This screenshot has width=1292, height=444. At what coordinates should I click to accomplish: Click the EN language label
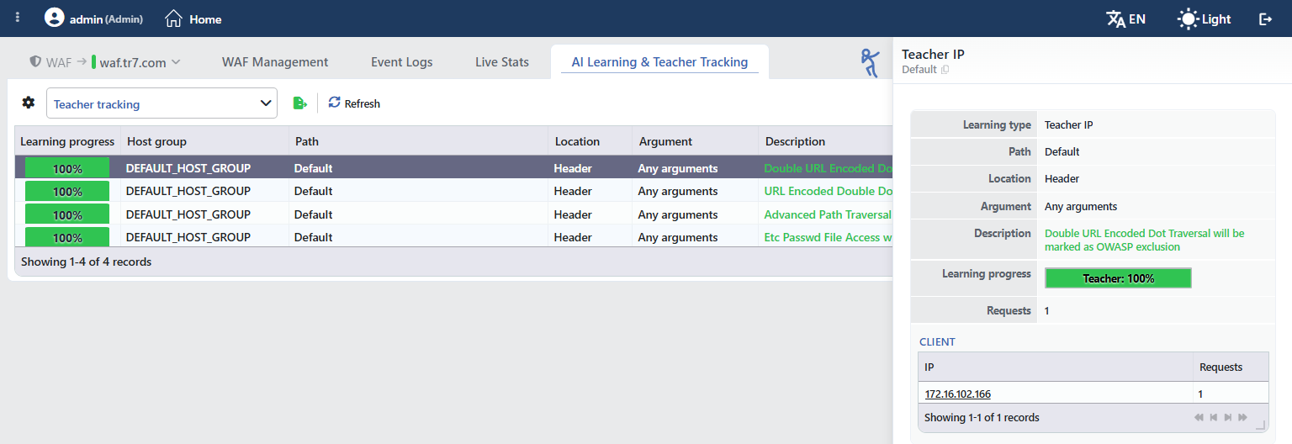pos(1137,19)
